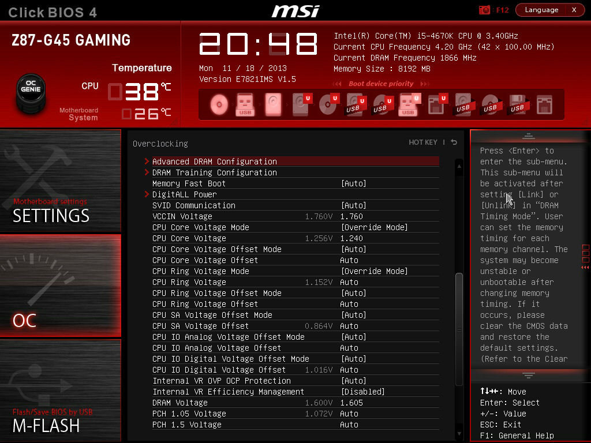Screen dimensions: 591x443
Task: Select the glowing CD/DVD drive boot device icon
Action: pyautogui.click(x=219, y=104)
